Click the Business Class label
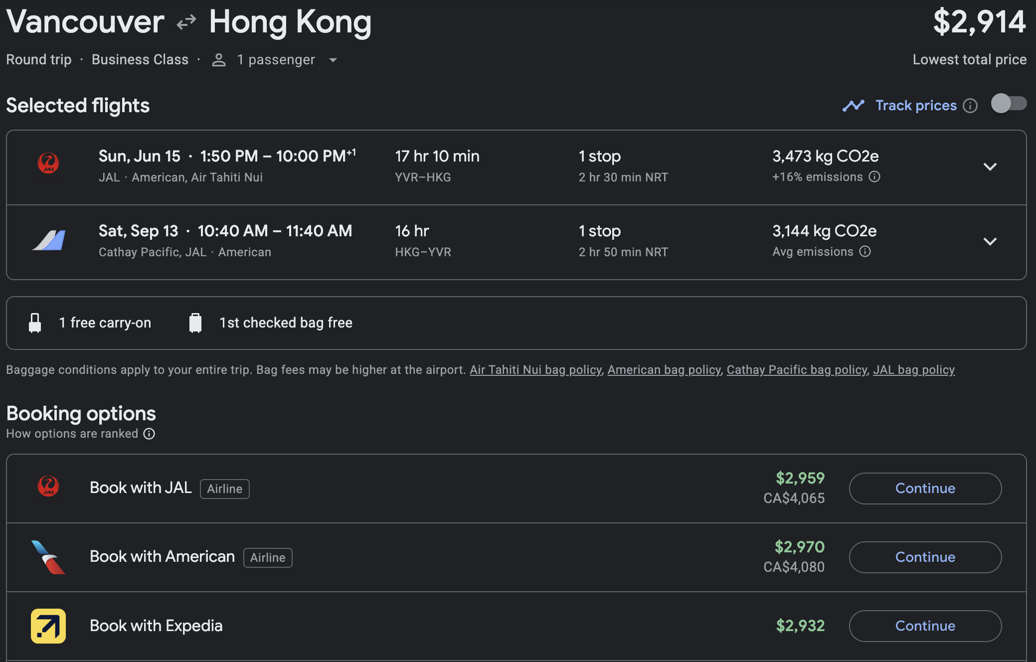 point(140,60)
